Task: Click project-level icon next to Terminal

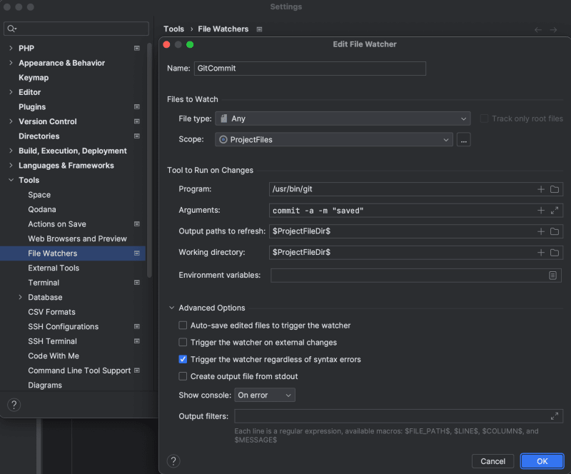Action: [137, 283]
